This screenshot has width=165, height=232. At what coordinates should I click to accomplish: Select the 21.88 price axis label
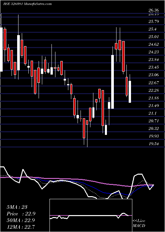154,98
